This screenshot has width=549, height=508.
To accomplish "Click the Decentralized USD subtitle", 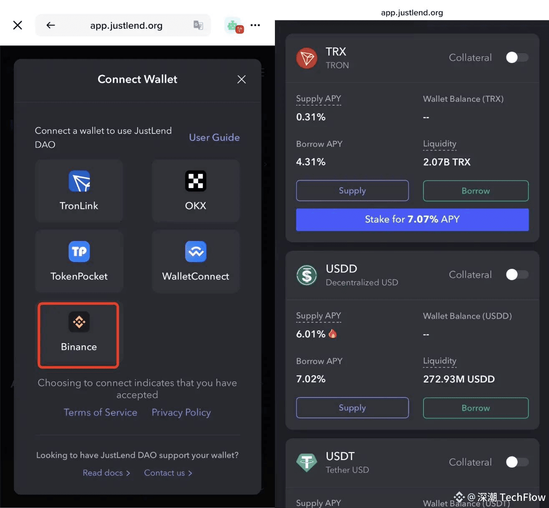I will point(362,282).
